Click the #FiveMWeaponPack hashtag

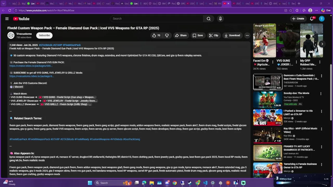tap(39, 139)
